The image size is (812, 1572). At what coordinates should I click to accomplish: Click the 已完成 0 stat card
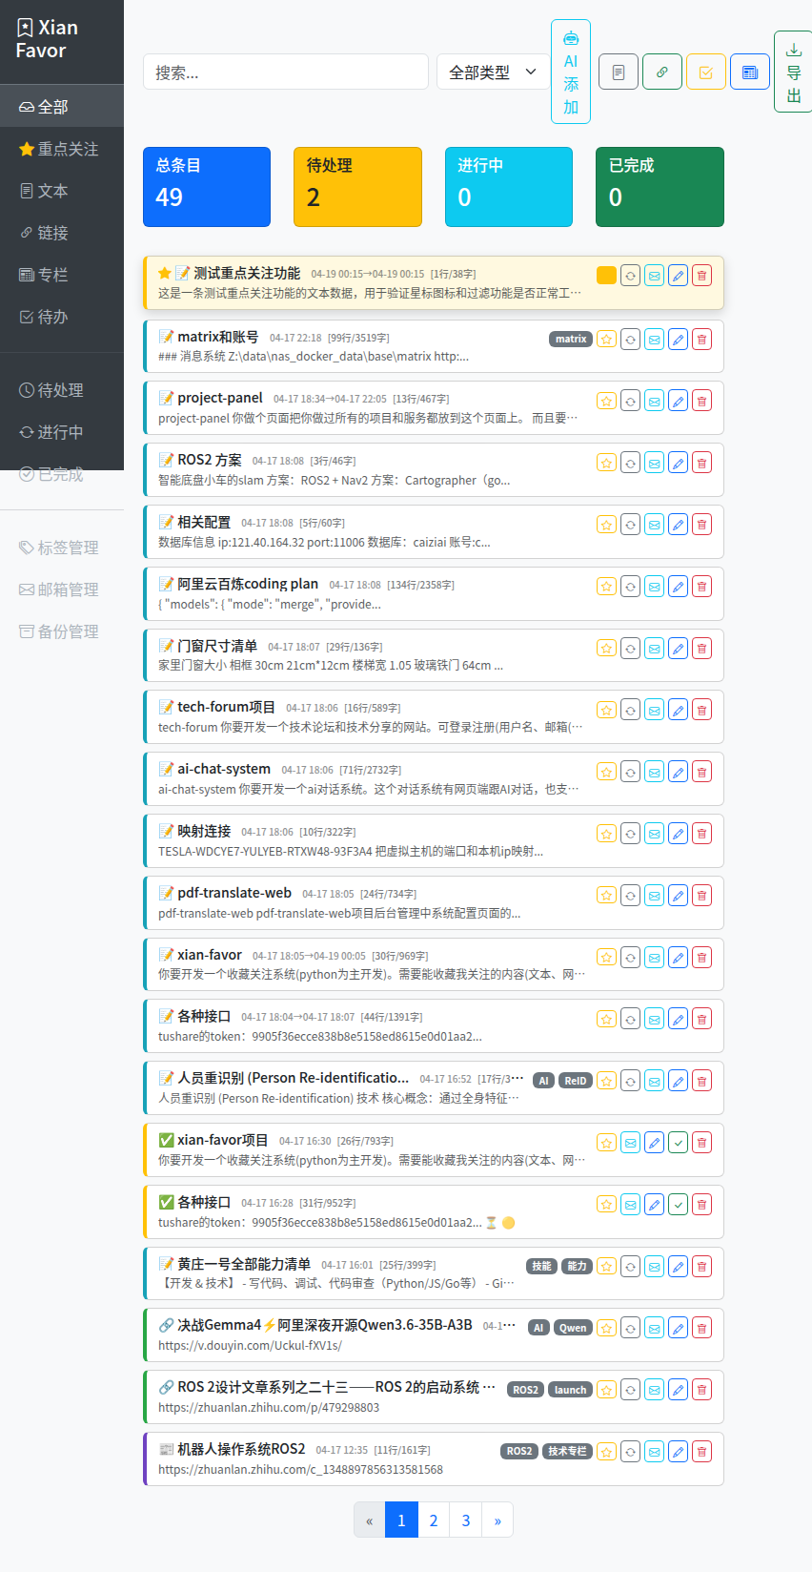point(660,187)
